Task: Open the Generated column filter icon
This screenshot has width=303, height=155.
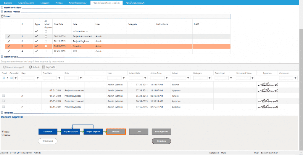Action: [x=16, y=78]
